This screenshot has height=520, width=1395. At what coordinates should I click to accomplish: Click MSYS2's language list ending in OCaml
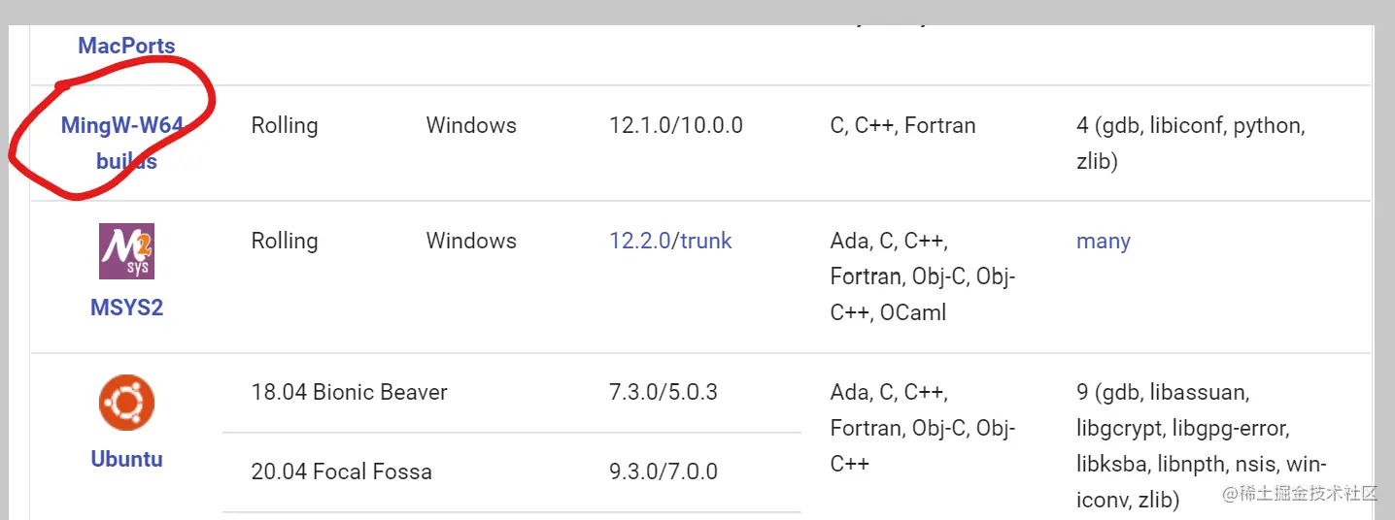pos(922,276)
